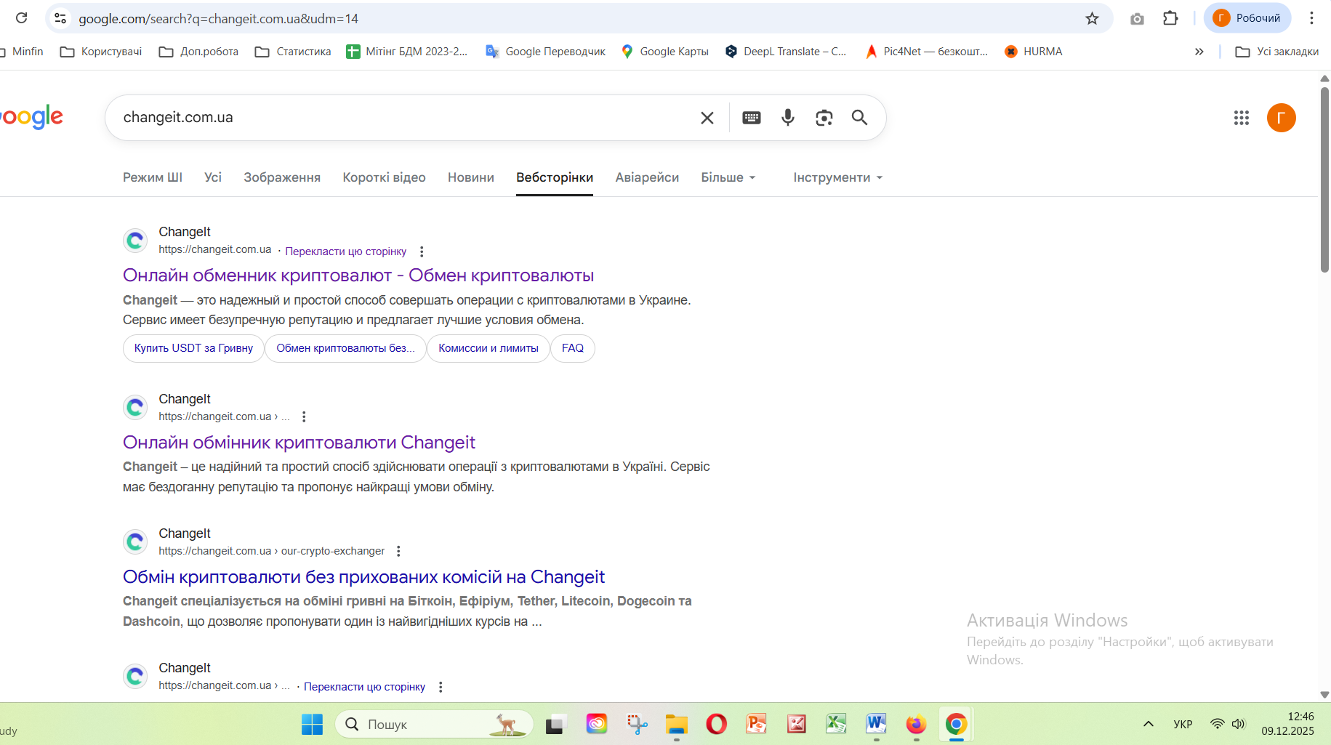Open the on-screen keyboard input tool

click(752, 118)
